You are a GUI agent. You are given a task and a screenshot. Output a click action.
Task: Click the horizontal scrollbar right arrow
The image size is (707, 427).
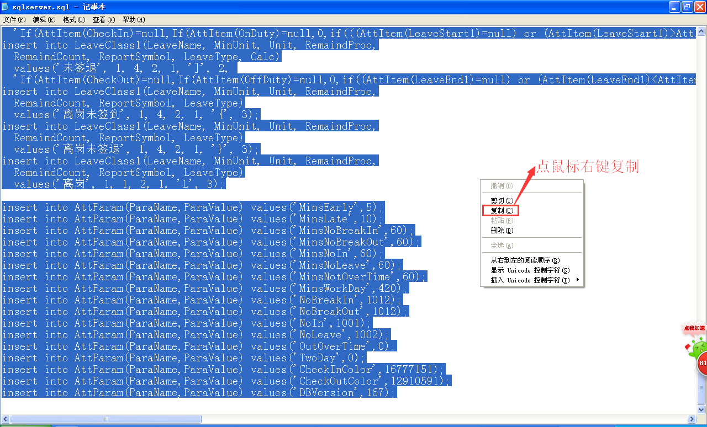pyautogui.click(x=691, y=419)
